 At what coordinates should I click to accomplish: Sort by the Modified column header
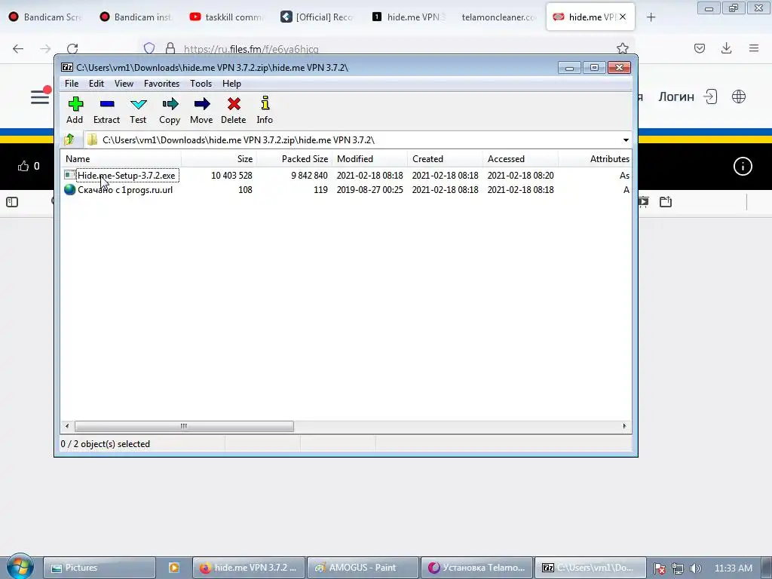pyautogui.click(x=369, y=159)
